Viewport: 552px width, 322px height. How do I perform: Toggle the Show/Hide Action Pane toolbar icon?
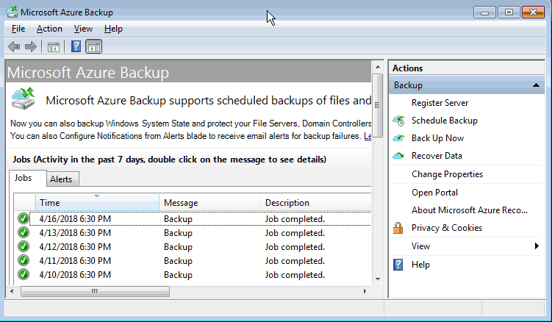[x=94, y=46]
